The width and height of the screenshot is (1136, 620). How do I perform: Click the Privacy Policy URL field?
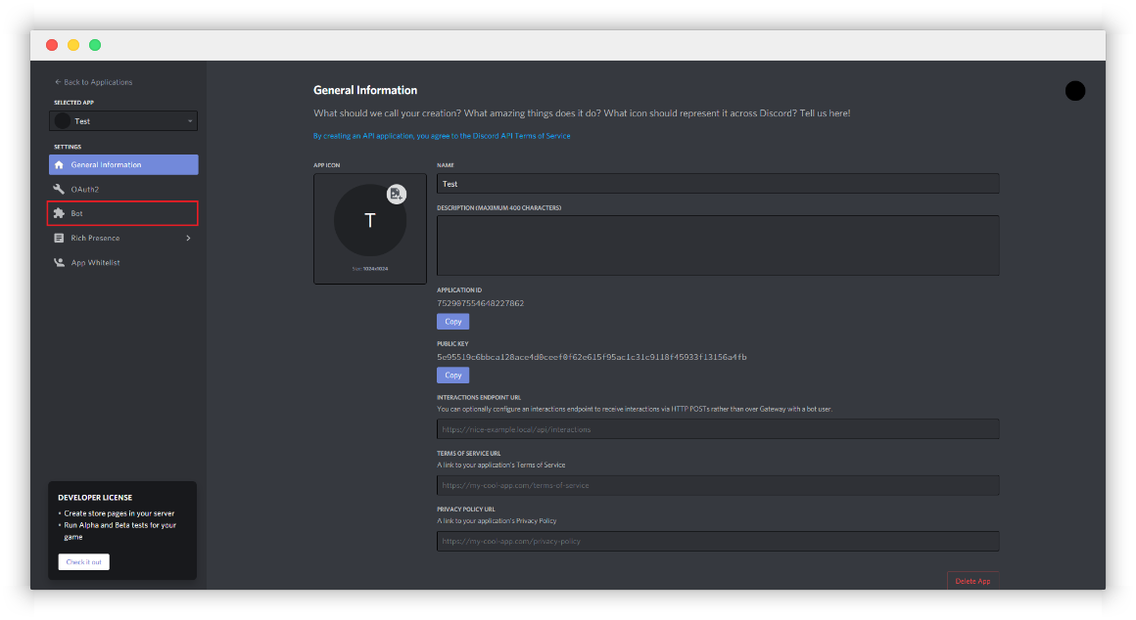718,541
